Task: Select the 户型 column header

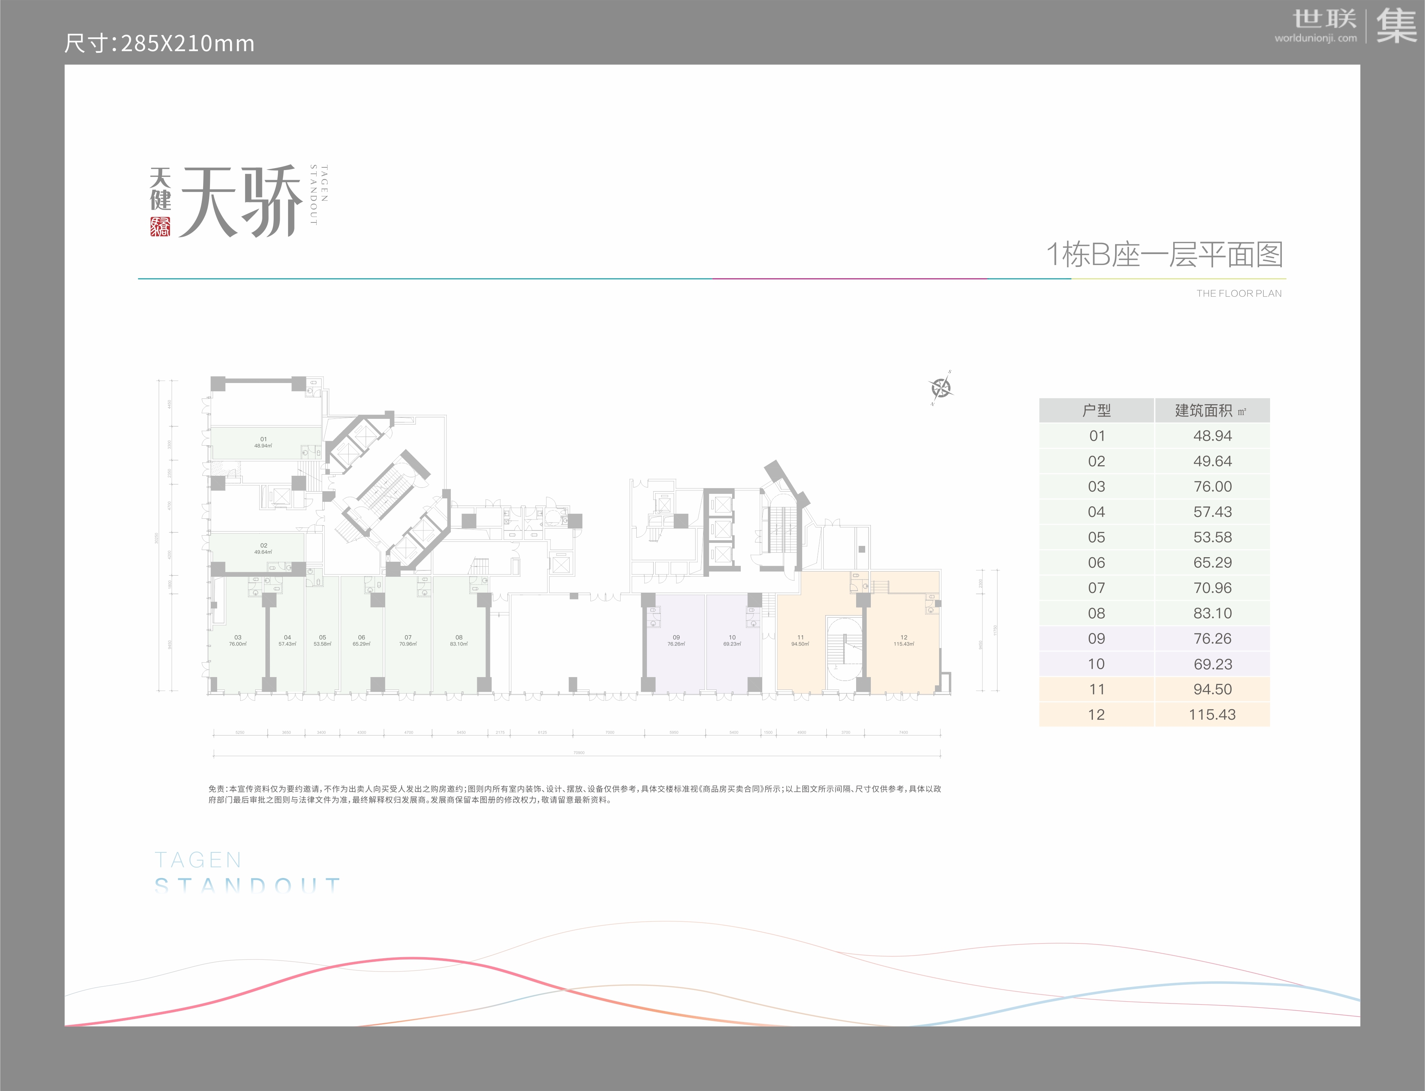Action: coord(1096,411)
